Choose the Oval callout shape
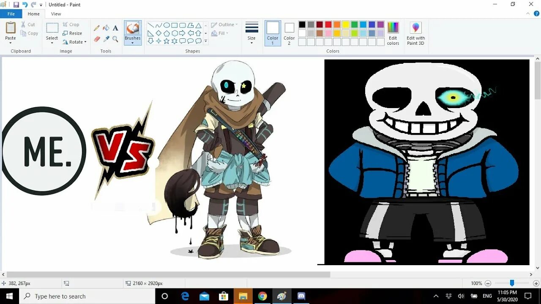 [x=191, y=41]
